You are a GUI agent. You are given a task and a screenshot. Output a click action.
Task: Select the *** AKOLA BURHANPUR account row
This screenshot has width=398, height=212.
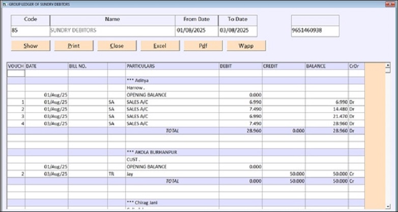(x=186, y=153)
